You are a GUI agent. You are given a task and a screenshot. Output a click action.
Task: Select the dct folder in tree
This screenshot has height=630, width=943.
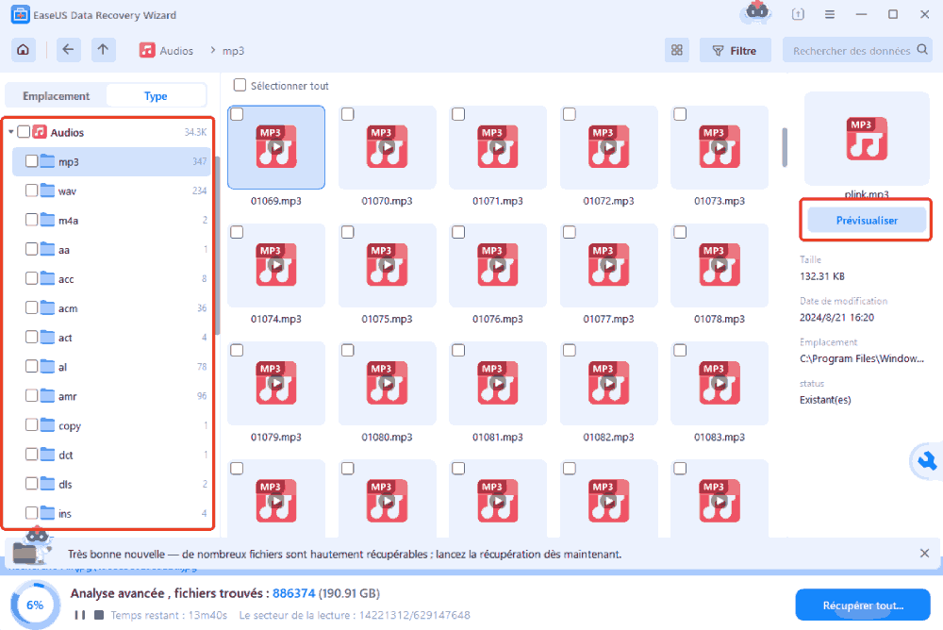111,455
